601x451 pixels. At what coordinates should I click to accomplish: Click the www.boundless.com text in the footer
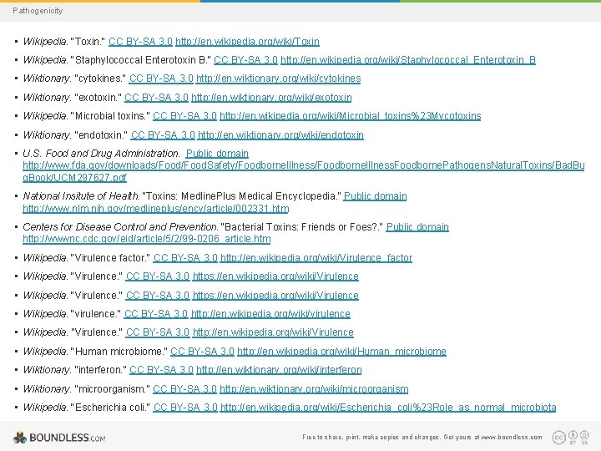pos(512,437)
